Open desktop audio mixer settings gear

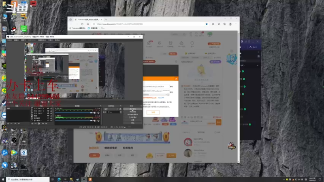click(x=98, y=113)
